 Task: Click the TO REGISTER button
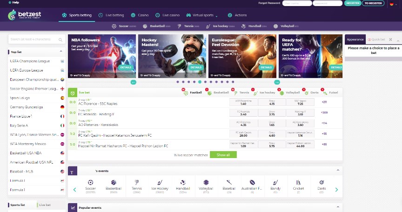tap(373, 3)
